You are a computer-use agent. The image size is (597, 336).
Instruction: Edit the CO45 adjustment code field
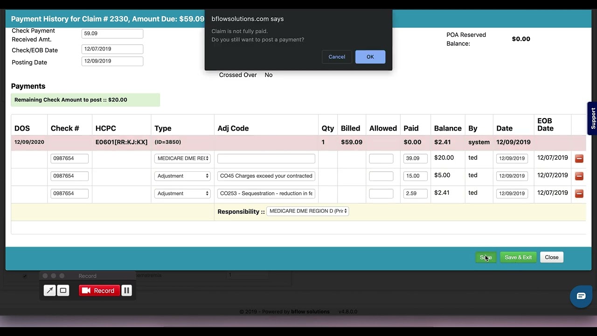(266, 176)
